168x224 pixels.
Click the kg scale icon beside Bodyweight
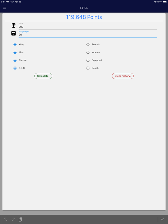coord(14,34)
